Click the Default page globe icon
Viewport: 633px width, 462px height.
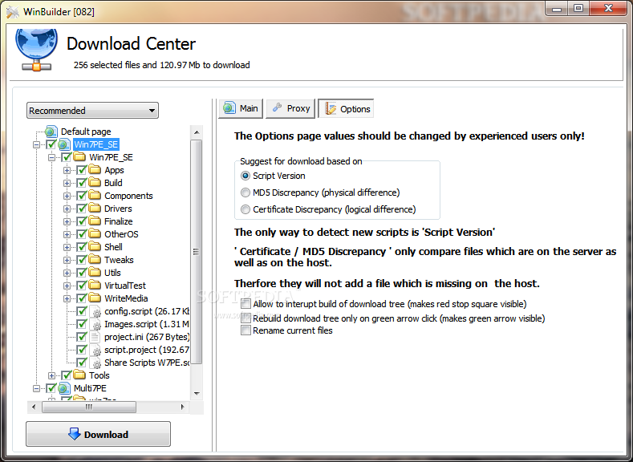[x=51, y=132]
